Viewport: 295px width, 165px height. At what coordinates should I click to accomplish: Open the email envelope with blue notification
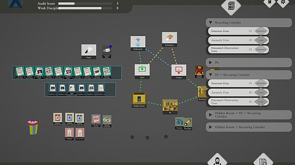106,51
